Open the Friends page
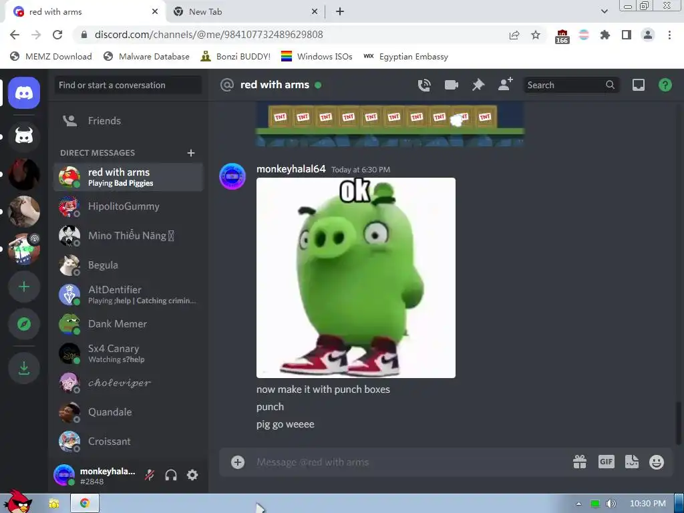Image resolution: width=684 pixels, height=513 pixels. coord(128,121)
